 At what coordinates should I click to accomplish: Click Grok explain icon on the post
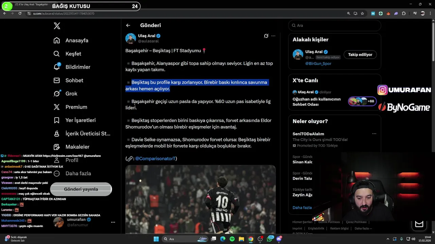click(266, 36)
